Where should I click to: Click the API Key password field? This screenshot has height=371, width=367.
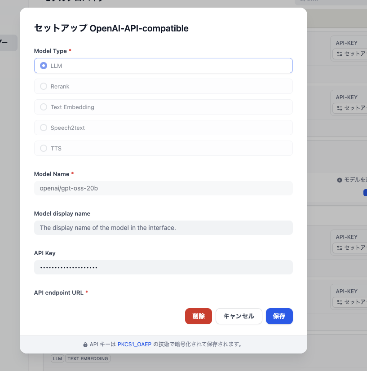pyautogui.click(x=163, y=267)
